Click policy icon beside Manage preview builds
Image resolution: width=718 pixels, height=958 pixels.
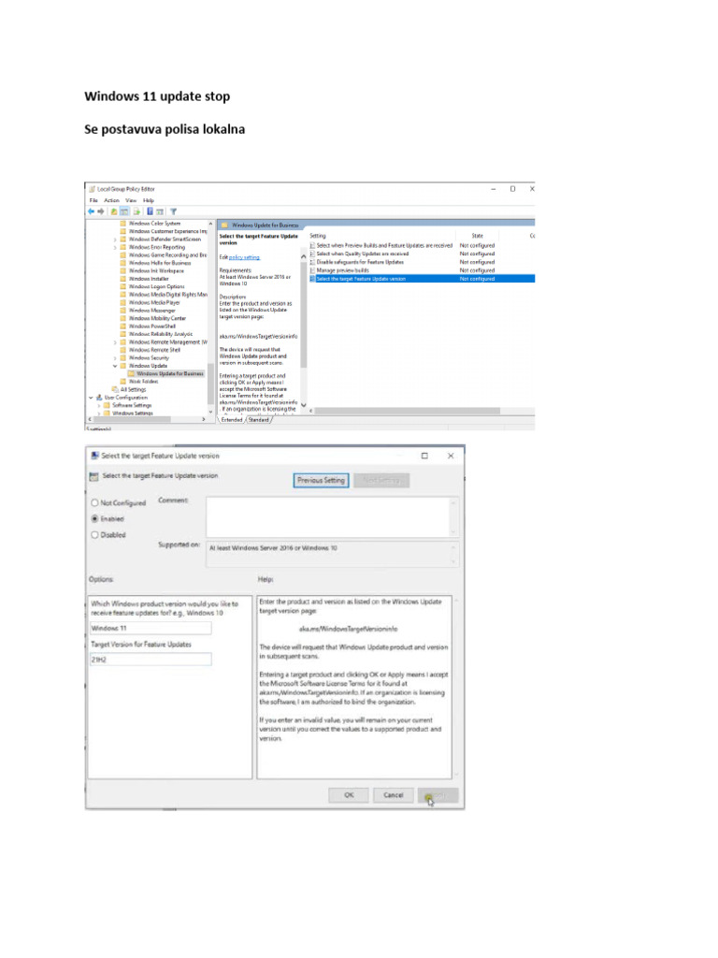(312, 270)
